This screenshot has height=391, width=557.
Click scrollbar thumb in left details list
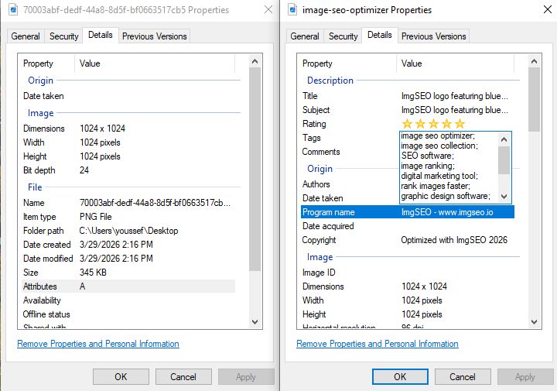point(255,170)
